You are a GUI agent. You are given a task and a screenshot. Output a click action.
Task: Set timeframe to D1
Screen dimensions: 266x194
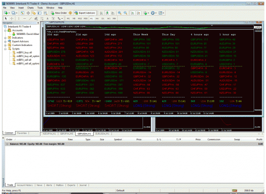point(103,18)
